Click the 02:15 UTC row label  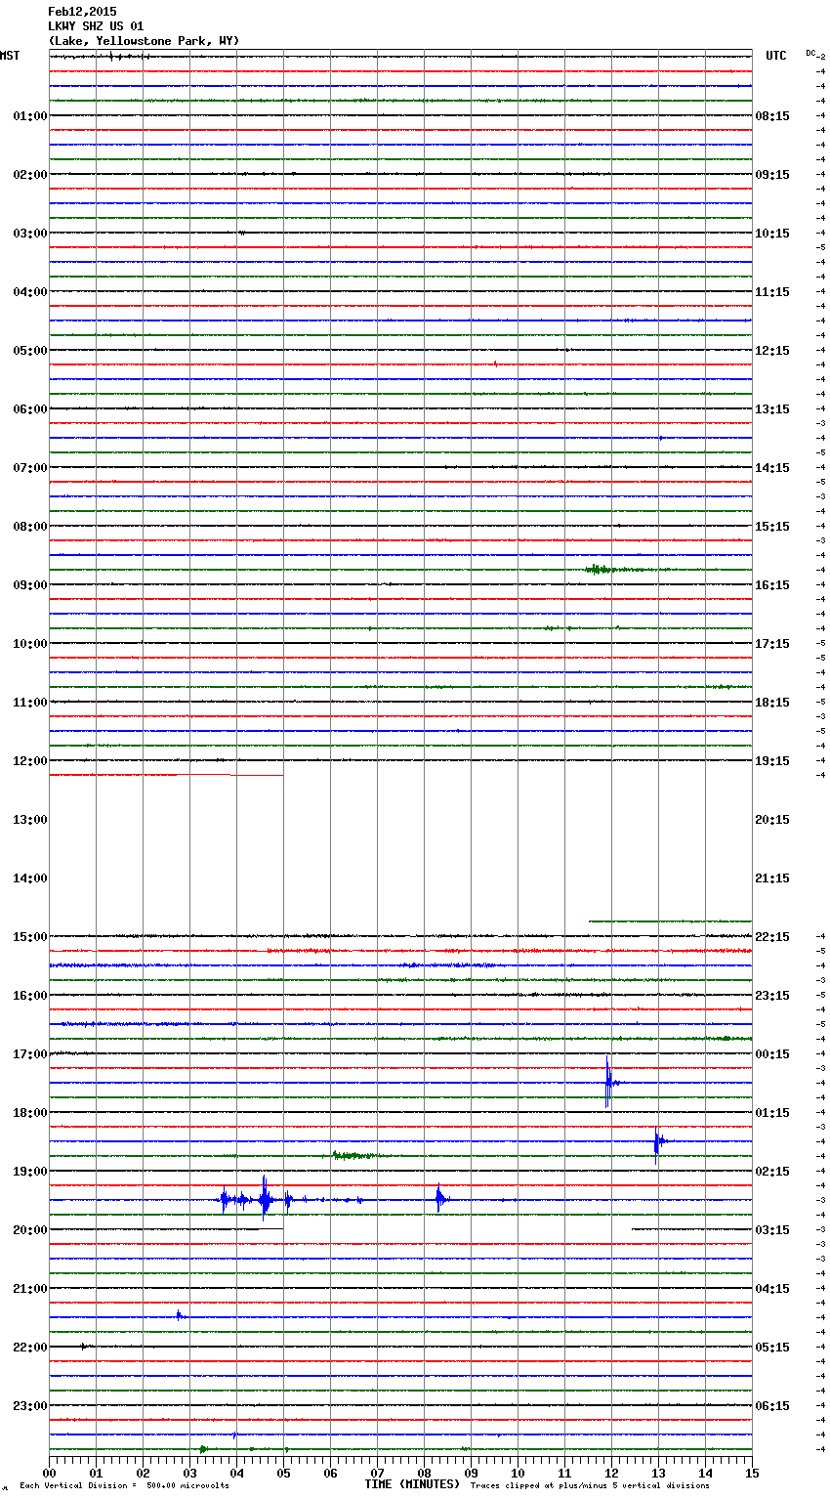point(772,1172)
